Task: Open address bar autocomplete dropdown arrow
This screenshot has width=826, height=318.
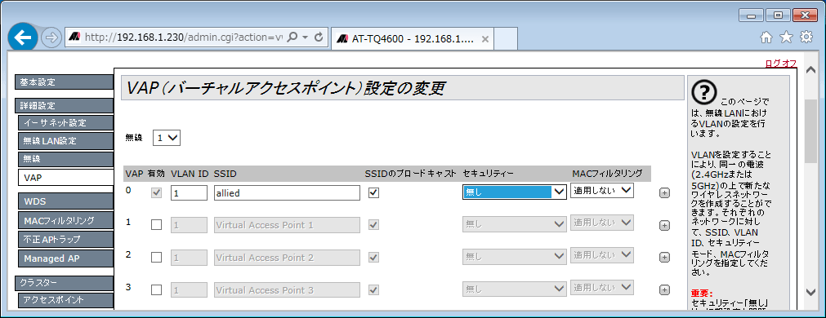Action: [305, 38]
